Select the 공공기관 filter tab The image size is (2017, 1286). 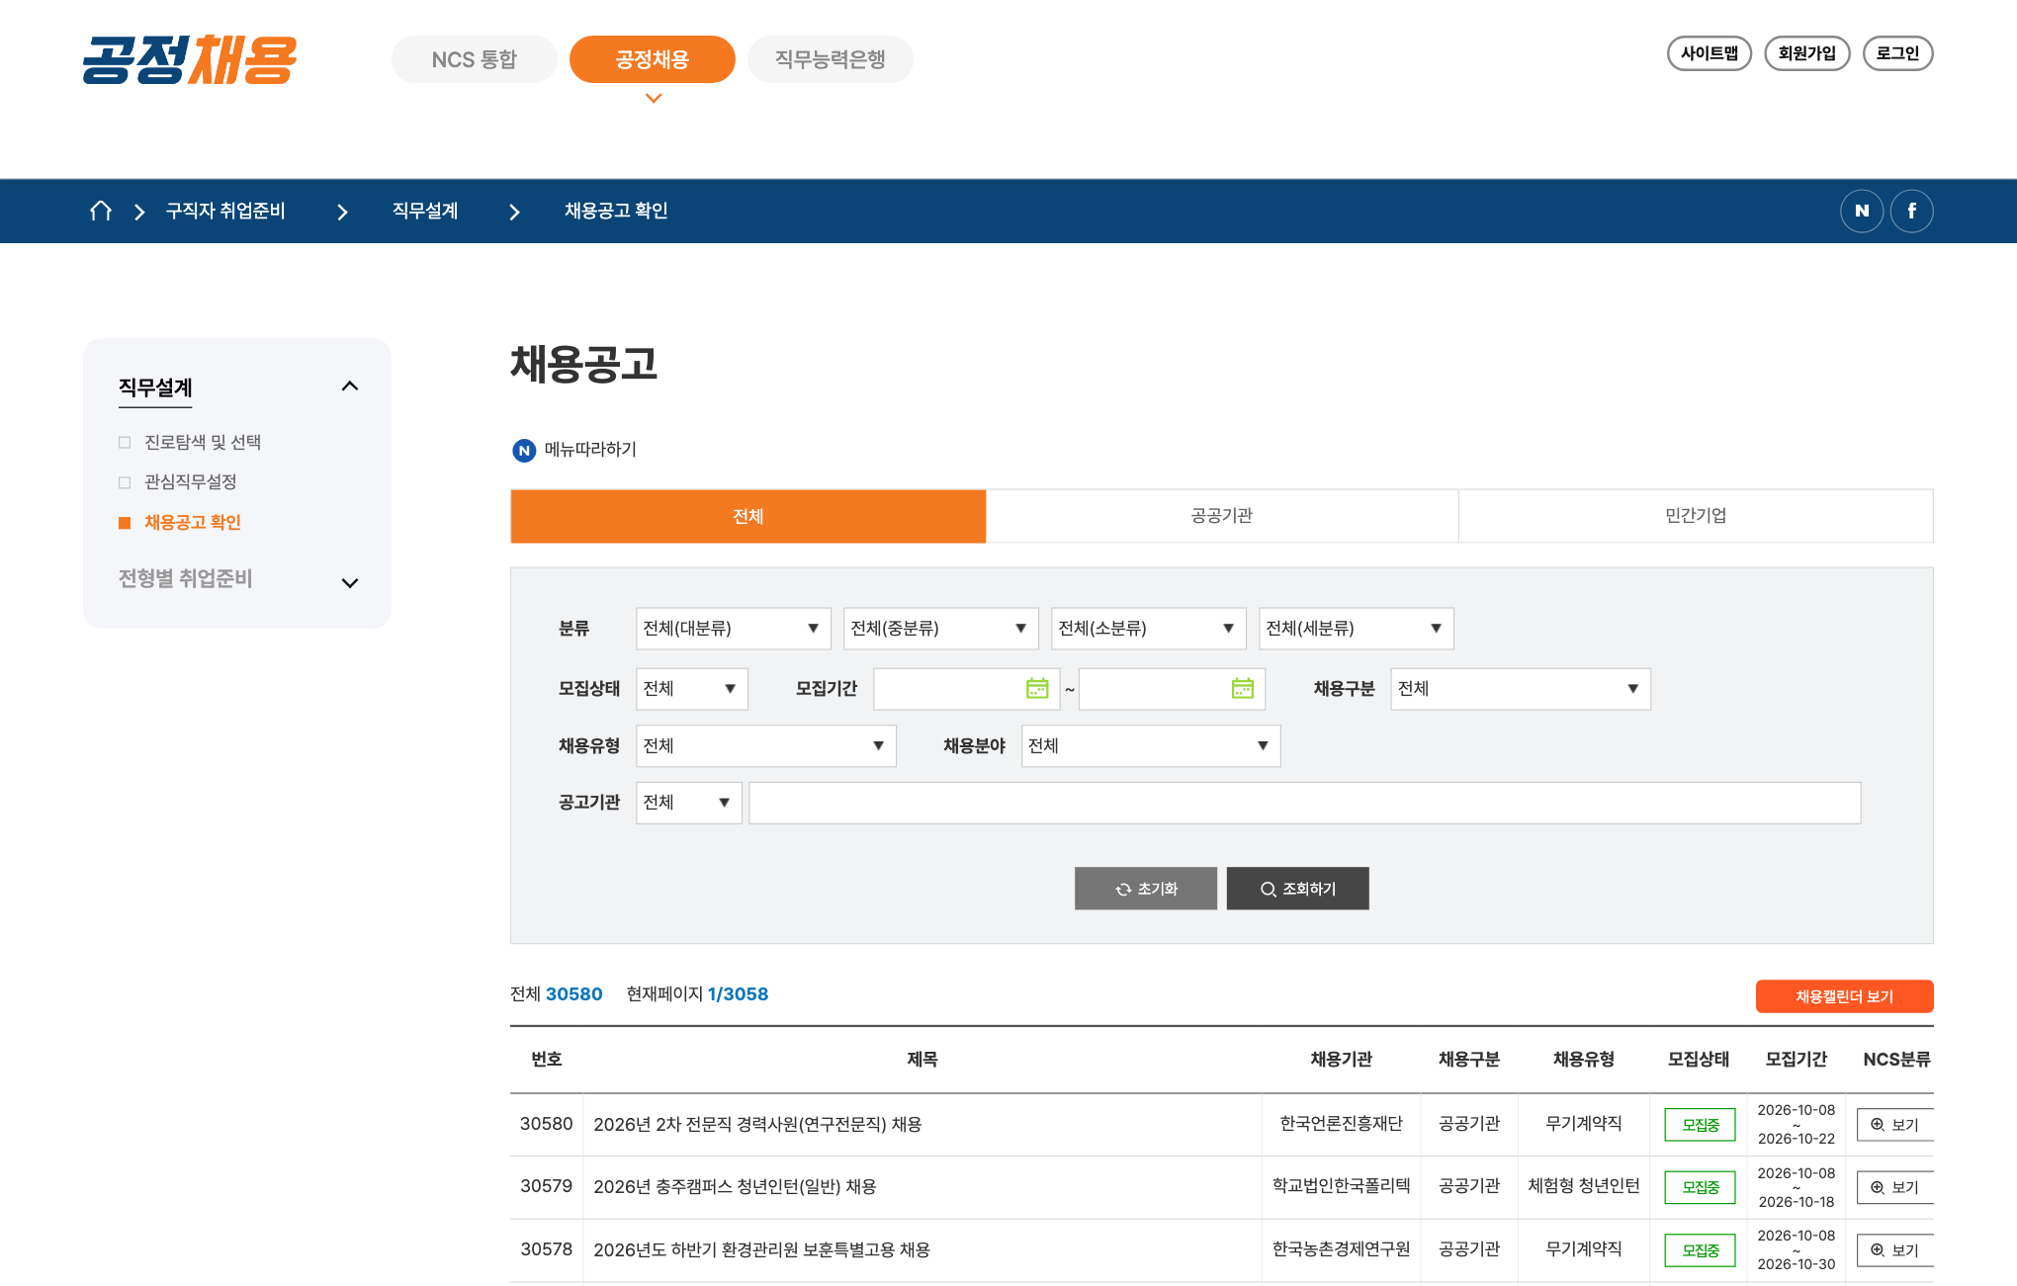pos(1222,516)
